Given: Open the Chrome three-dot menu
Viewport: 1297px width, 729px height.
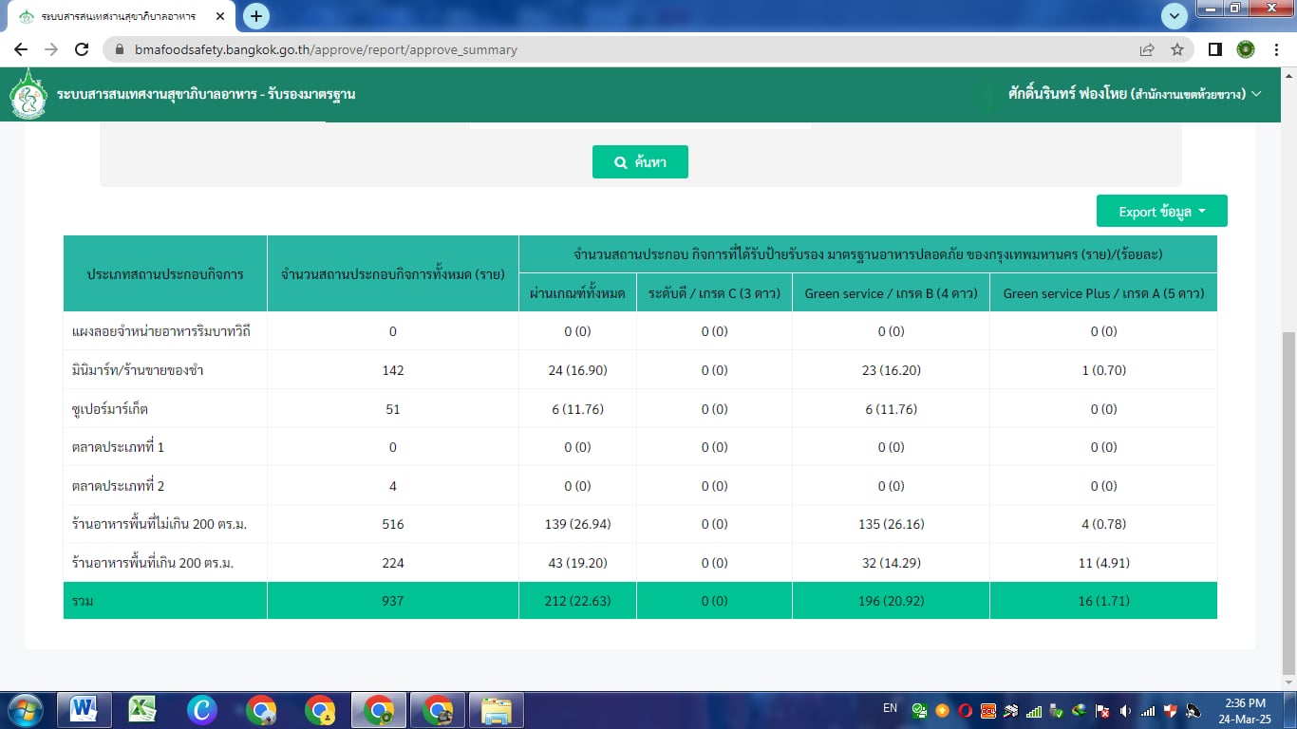Looking at the screenshot, I should [1277, 49].
